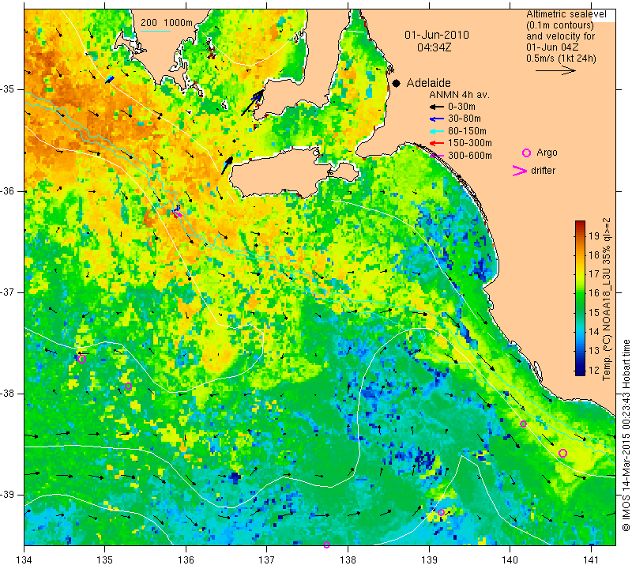Click the '200 1000m' depth contour label

(x=167, y=23)
